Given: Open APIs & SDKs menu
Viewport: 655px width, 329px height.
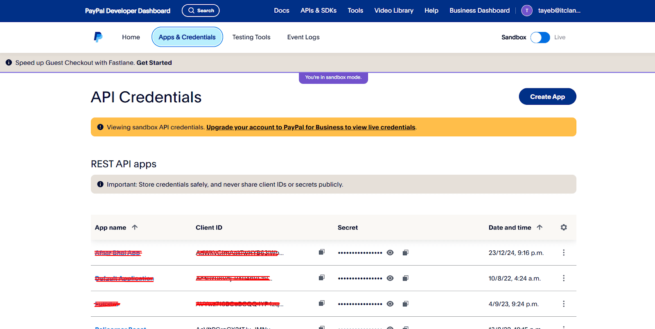Looking at the screenshot, I should 318,11.
